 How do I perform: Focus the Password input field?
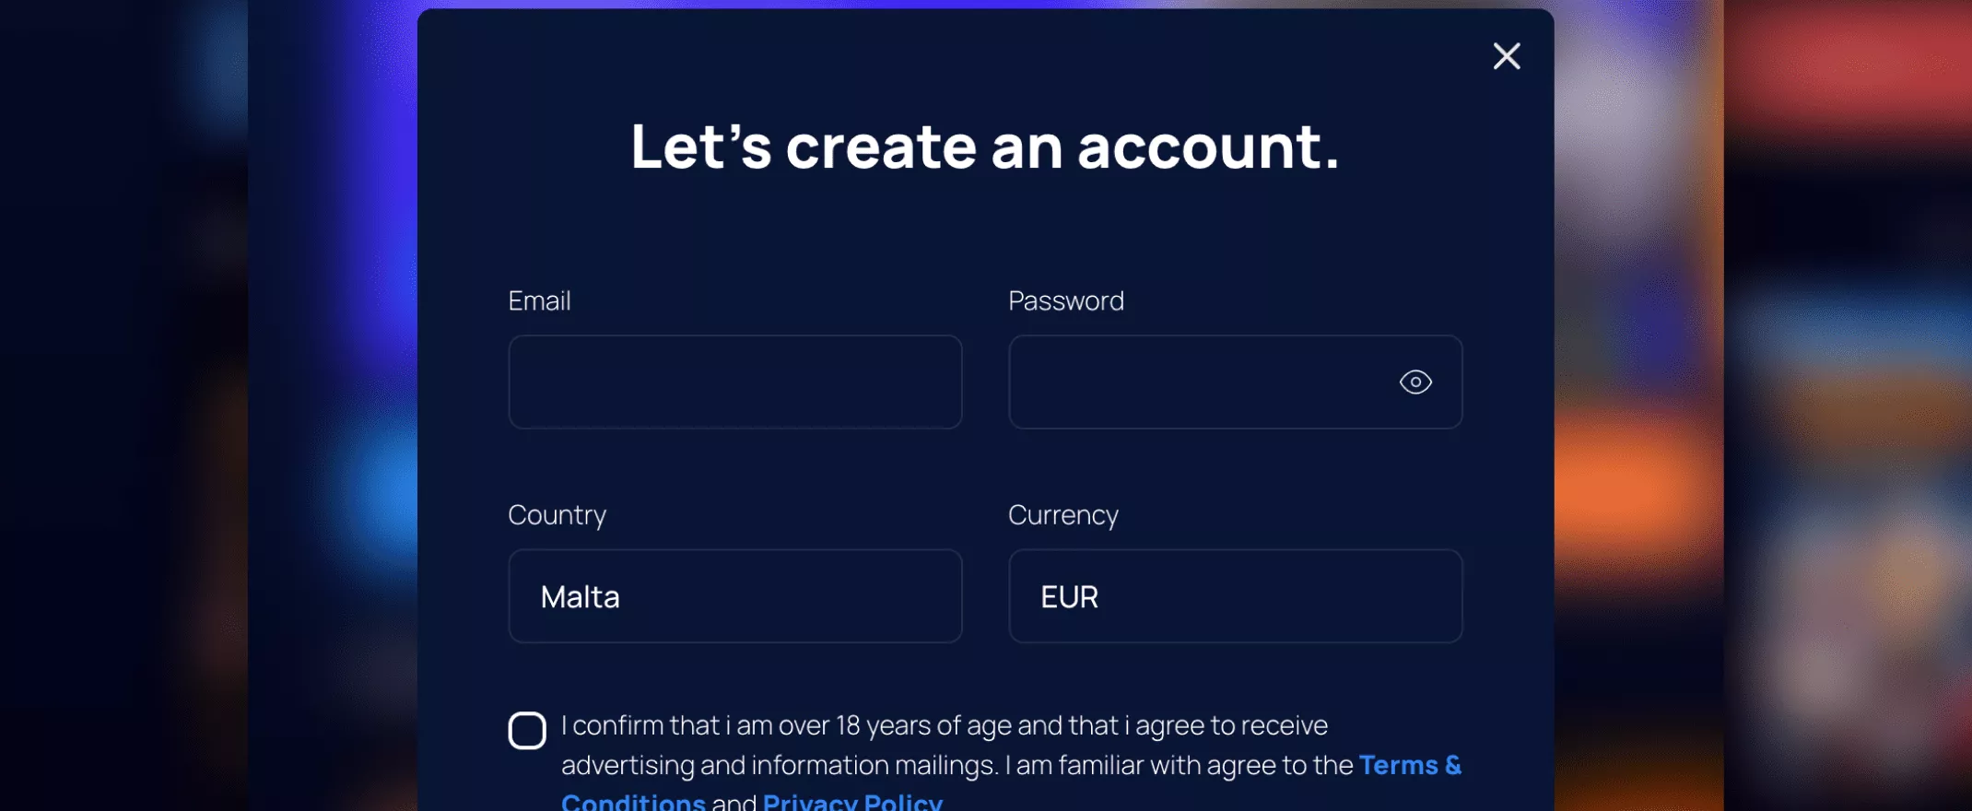coord(1236,382)
